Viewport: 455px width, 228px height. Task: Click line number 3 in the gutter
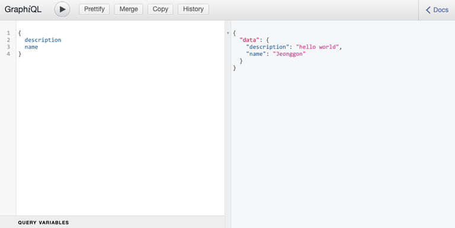pyautogui.click(x=8, y=47)
